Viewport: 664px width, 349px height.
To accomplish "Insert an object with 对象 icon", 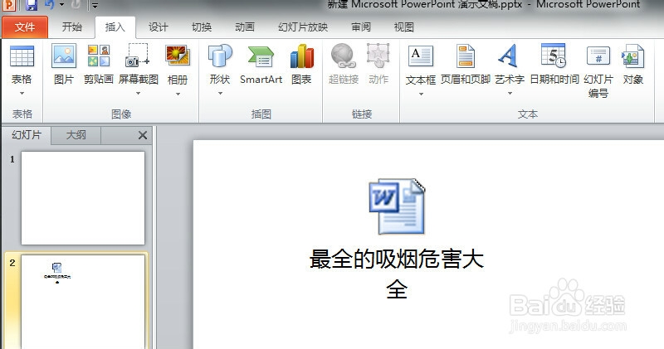I will coord(632,56).
